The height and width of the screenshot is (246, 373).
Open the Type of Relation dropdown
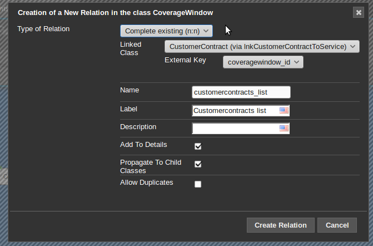click(x=166, y=31)
